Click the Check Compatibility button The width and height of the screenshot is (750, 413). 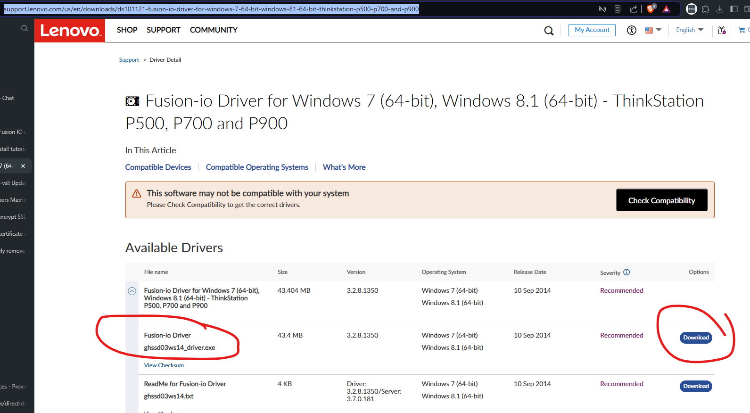[x=661, y=200]
